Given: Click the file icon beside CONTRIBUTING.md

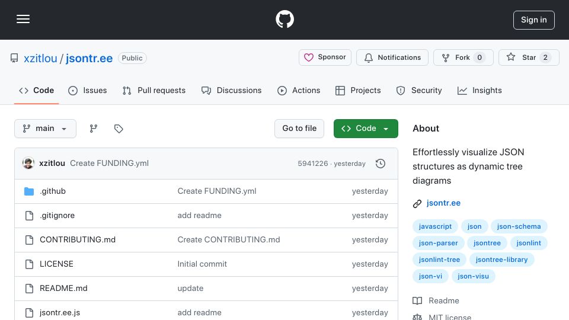Looking at the screenshot, I should [x=30, y=240].
